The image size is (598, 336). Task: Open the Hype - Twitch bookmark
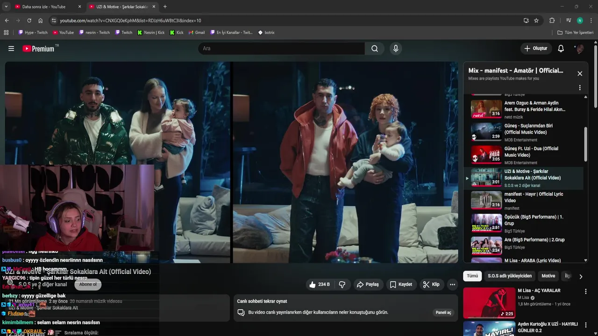[x=33, y=33]
